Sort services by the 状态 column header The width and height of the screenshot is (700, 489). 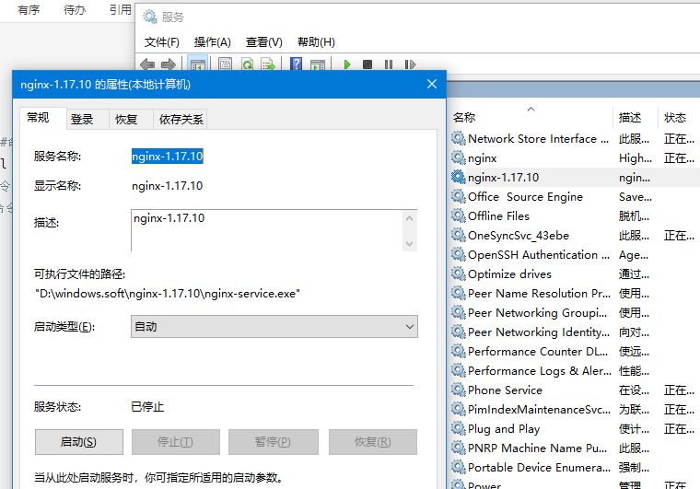click(x=680, y=117)
